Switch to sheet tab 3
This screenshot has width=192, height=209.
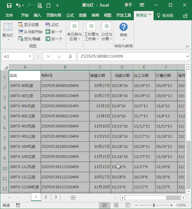coord(56,197)
